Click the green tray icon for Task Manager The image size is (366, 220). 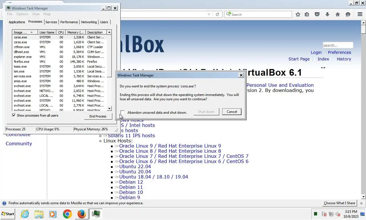316,214
